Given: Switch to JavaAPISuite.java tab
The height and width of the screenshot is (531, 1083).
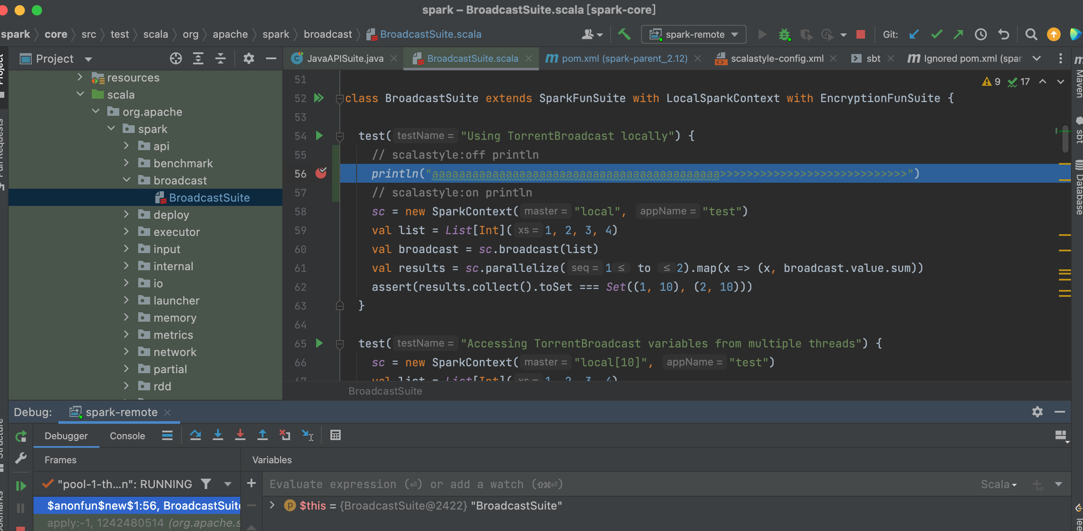Looking at the screenshot, I should click(x=345, y=58).
